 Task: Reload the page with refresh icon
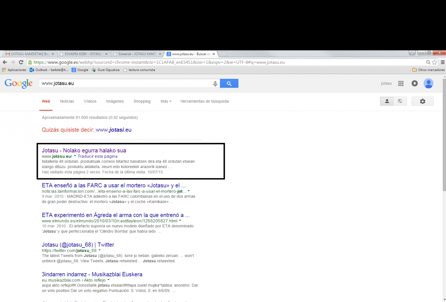tap(21, 62)
